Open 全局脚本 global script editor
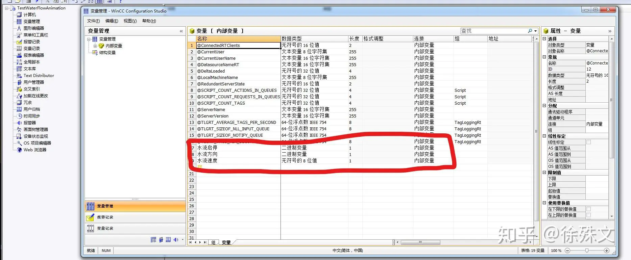Image resolution: width=631 pixels, height=260 pixels. 31,62
